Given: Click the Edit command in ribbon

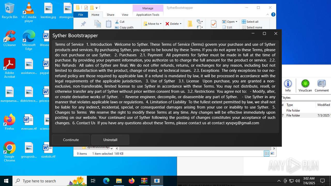Looking at the screenshot, I should (227, 27).
